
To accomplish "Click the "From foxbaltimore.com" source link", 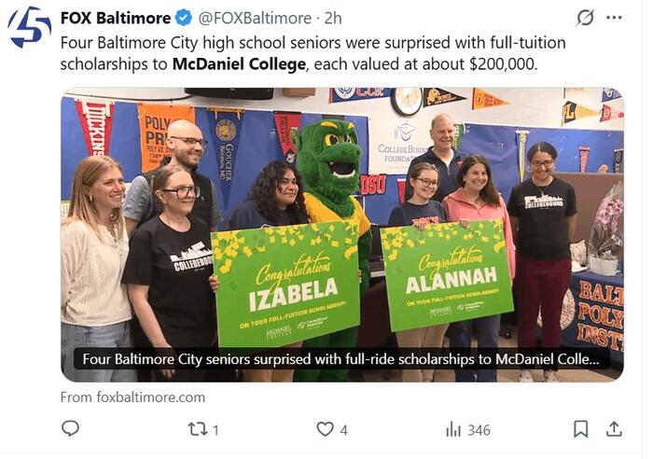I will pyautogui.click(x=132, y=396).
